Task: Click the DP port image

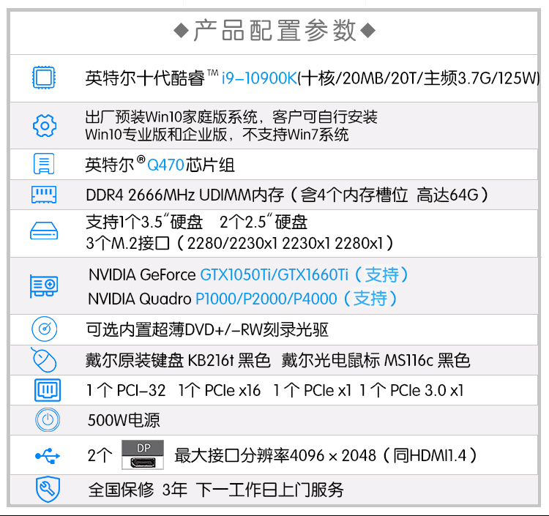Action: point(143,455)
